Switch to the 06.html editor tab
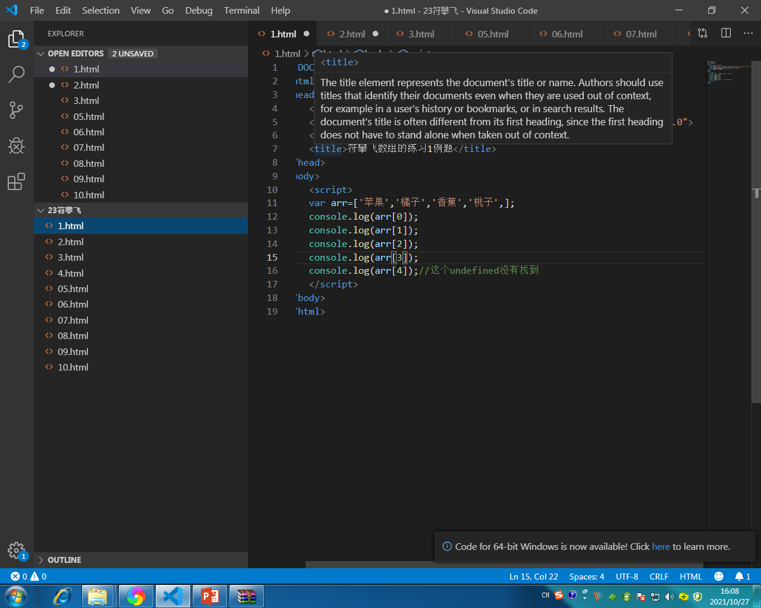Screen dimensions: 761x608 coord(567,34)
